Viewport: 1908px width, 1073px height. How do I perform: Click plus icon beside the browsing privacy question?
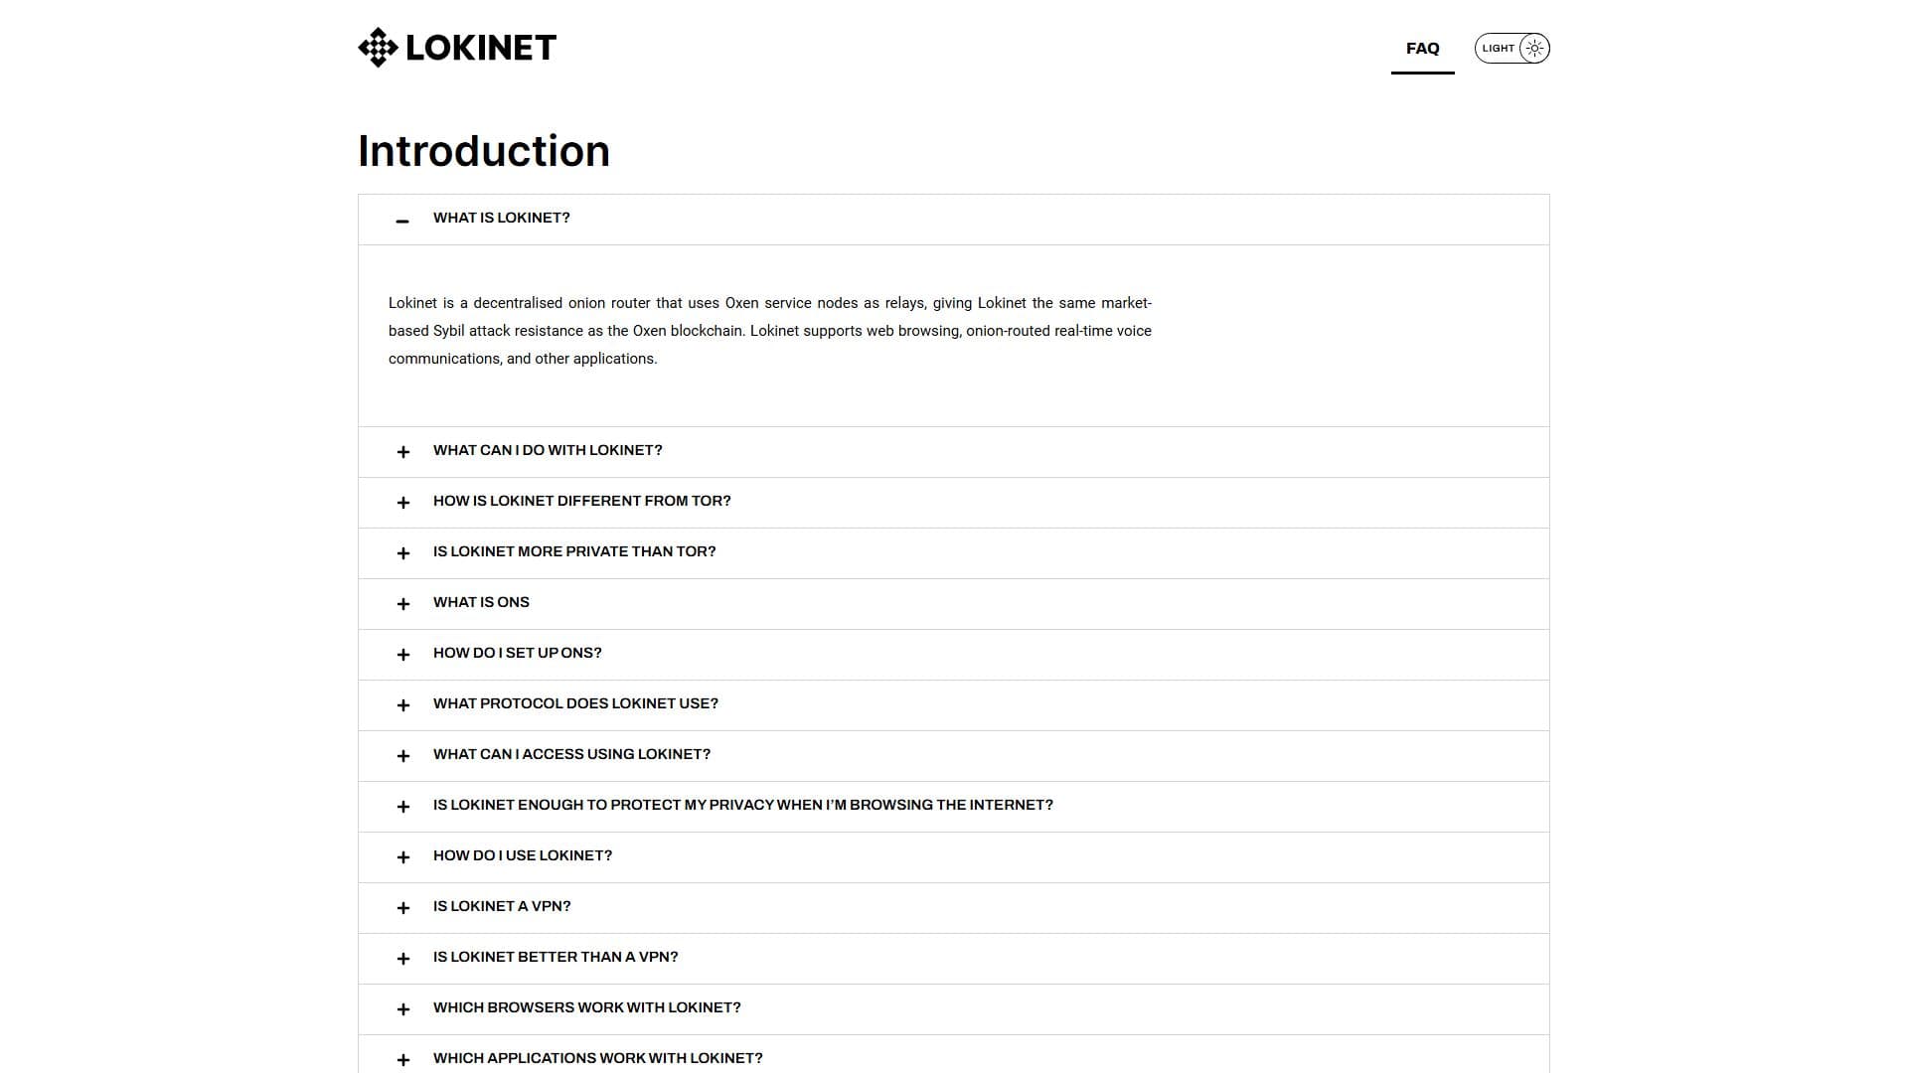(x=402, y=807)
